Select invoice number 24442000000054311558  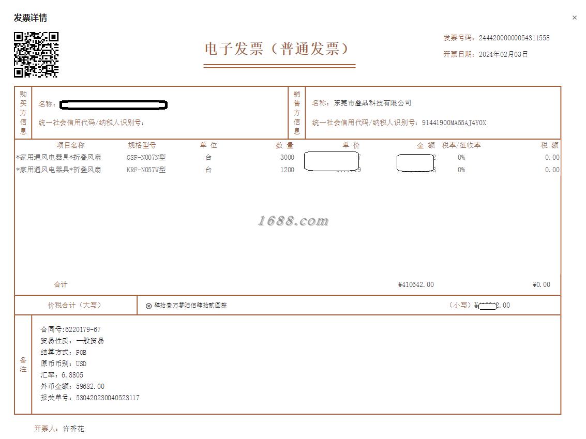coord(514,38)
